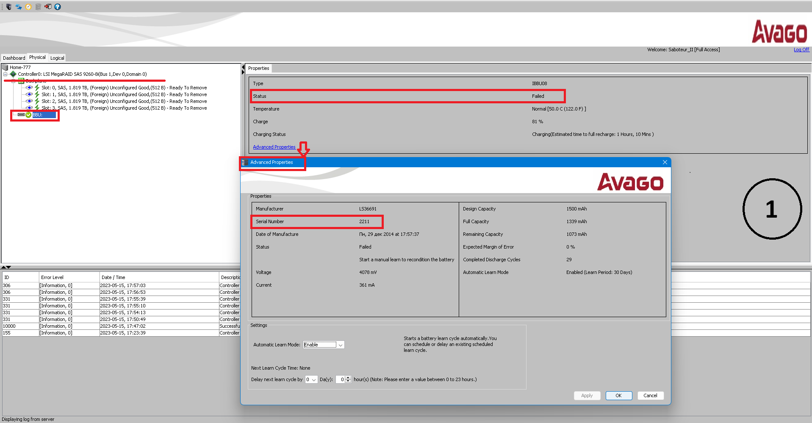
Task: Click the clock toolbar icon
Action: click(28, 7)
